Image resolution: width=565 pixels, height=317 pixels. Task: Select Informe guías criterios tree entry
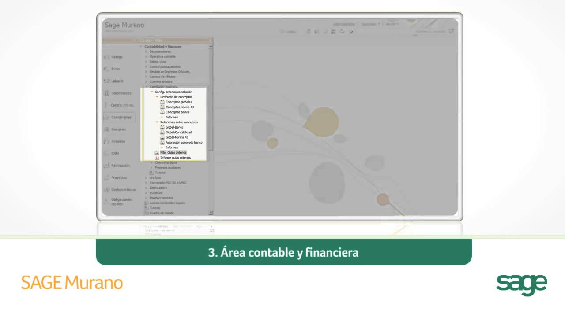click(176, 157)
